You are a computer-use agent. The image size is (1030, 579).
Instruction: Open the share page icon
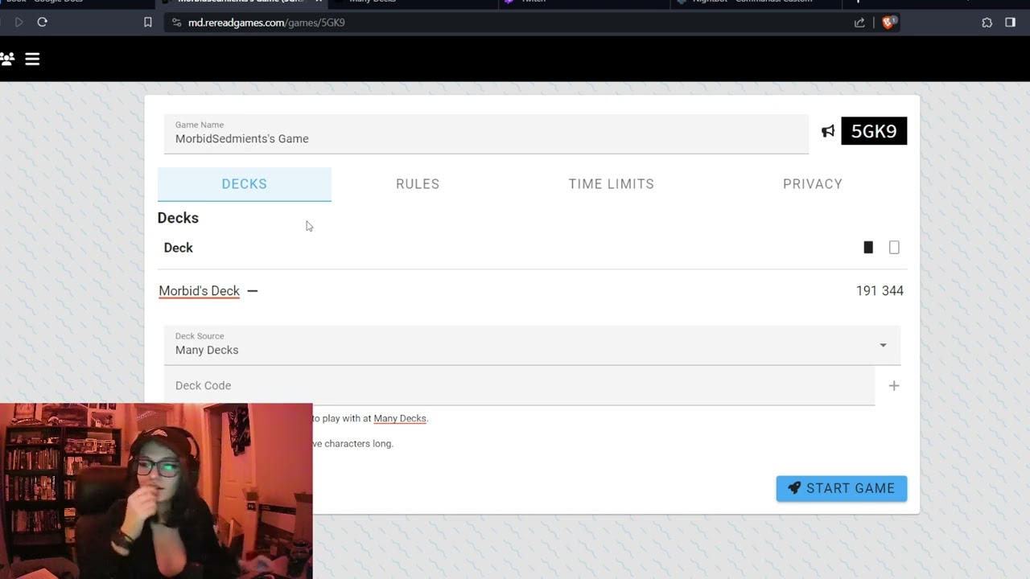click(859, 23)
